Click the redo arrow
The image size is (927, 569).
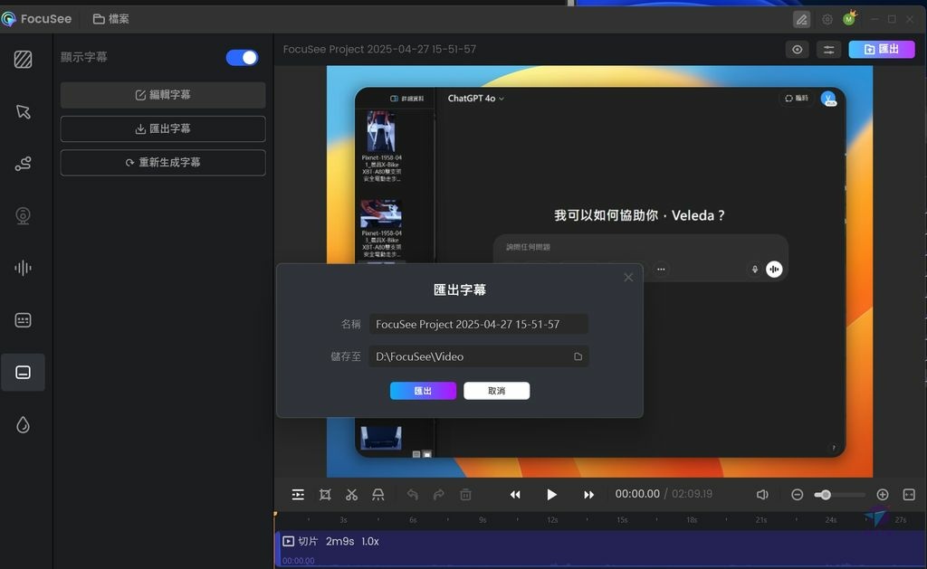[439, 495]
